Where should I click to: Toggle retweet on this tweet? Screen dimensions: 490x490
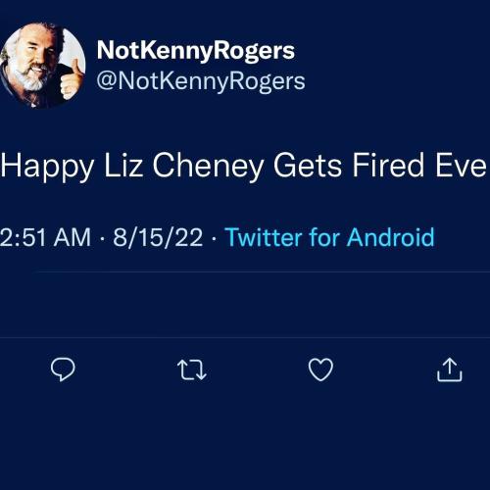[x=192, y=369]
